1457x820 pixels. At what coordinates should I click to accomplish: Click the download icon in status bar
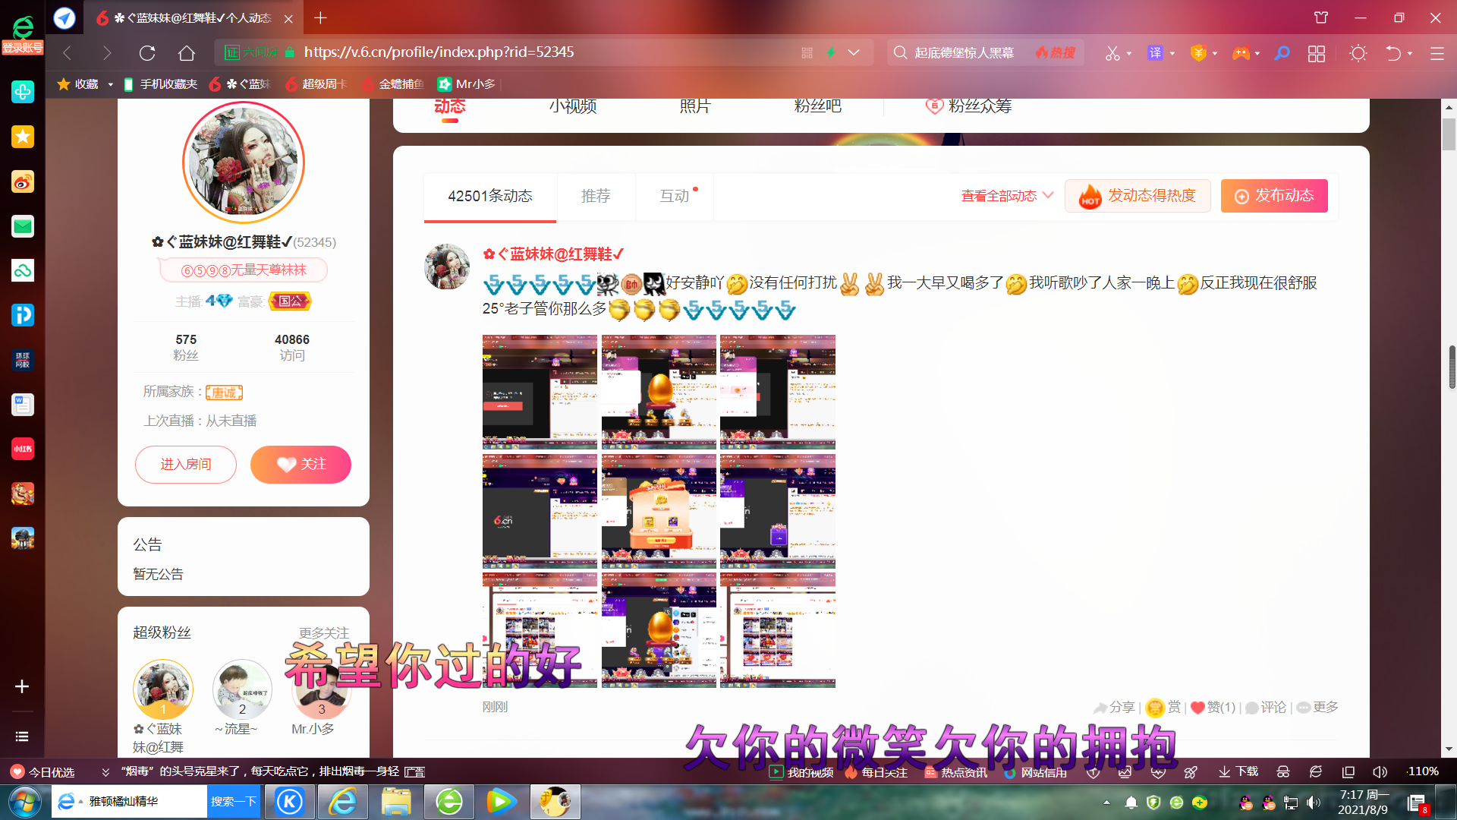[1238, 771]
